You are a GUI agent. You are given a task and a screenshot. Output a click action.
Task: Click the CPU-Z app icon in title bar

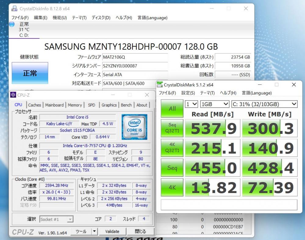[x=13, y=95]
